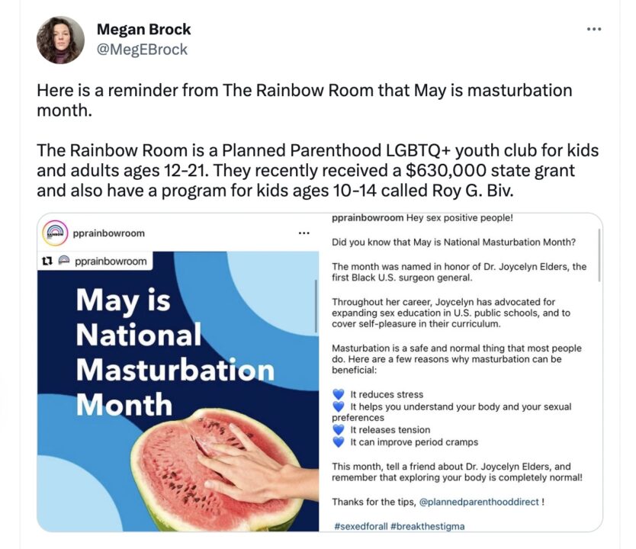Click the pprainbowroom rainbow logo avatar
Screen dimensions: 636x549
[54, 233]
